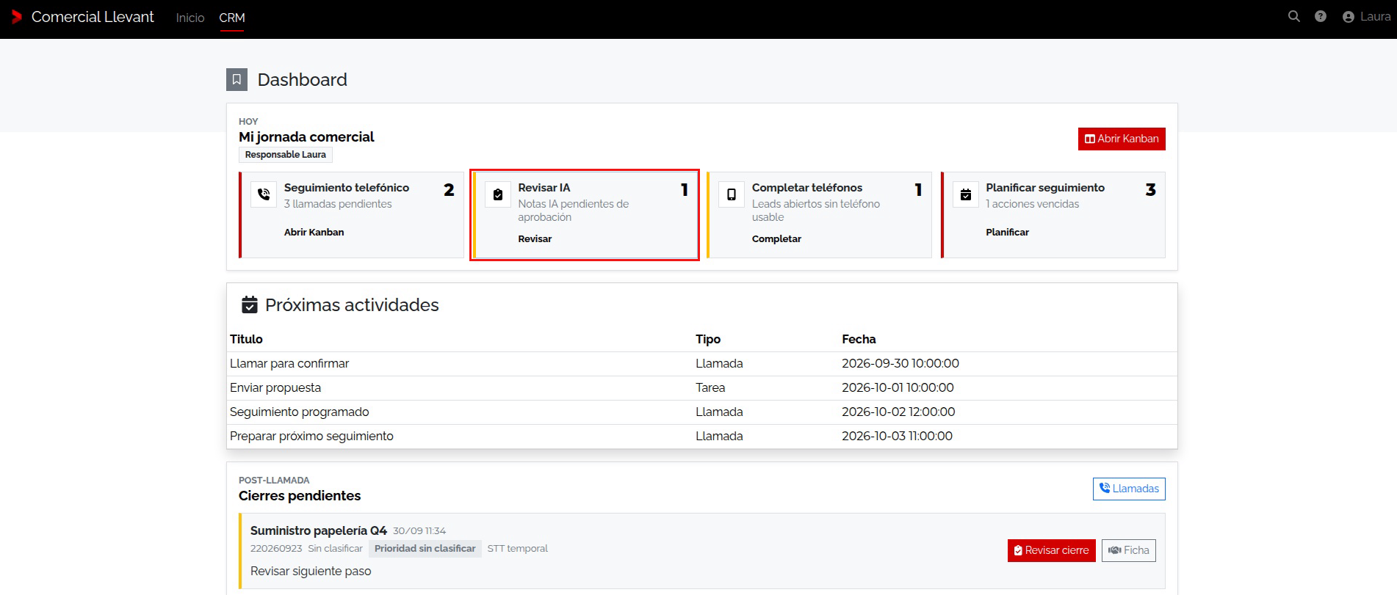
Task: Open the help question mark icon
Action: [x=1321, y=16]
